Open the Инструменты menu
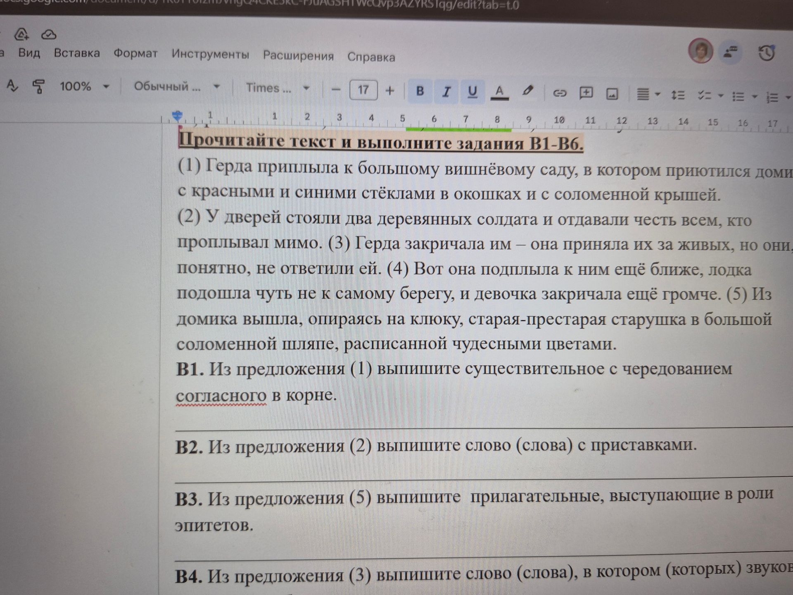793x595 pixels. 210,55
